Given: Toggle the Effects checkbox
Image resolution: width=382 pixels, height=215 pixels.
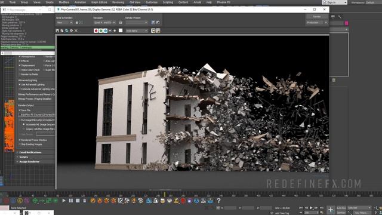Looking at the screenshot, I should point(20,61).
